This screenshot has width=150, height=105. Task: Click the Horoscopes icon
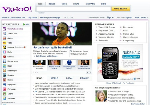tap(4, 61)
